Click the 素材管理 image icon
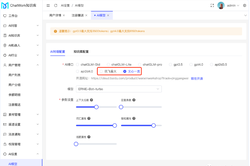The width and height of the screenshot is (250, 166). pyautogui.click(x=5, y=114)
